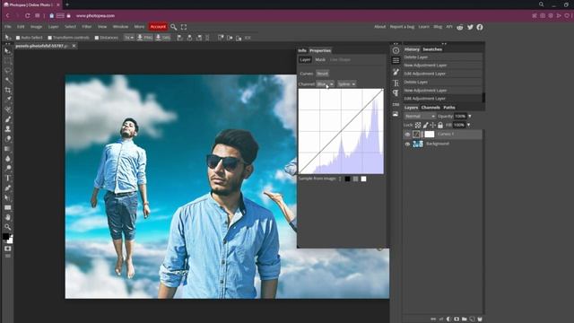
Task: Toggle lock position icon
Action: click(432, 126)
